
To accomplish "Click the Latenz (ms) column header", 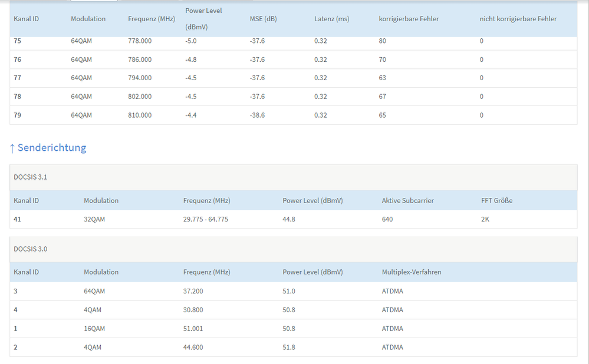I will point(331,19).
